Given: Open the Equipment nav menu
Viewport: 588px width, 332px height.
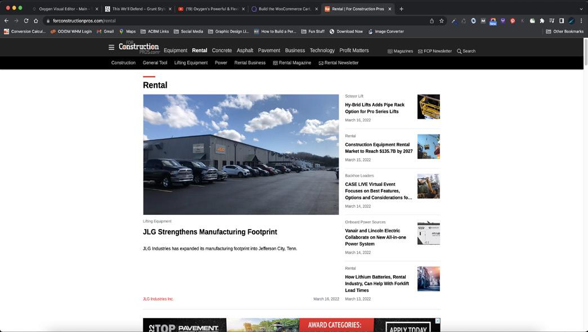Looking at the screenshot, I should (x=175, y=50).
